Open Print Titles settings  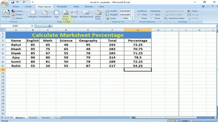(98, 15)
